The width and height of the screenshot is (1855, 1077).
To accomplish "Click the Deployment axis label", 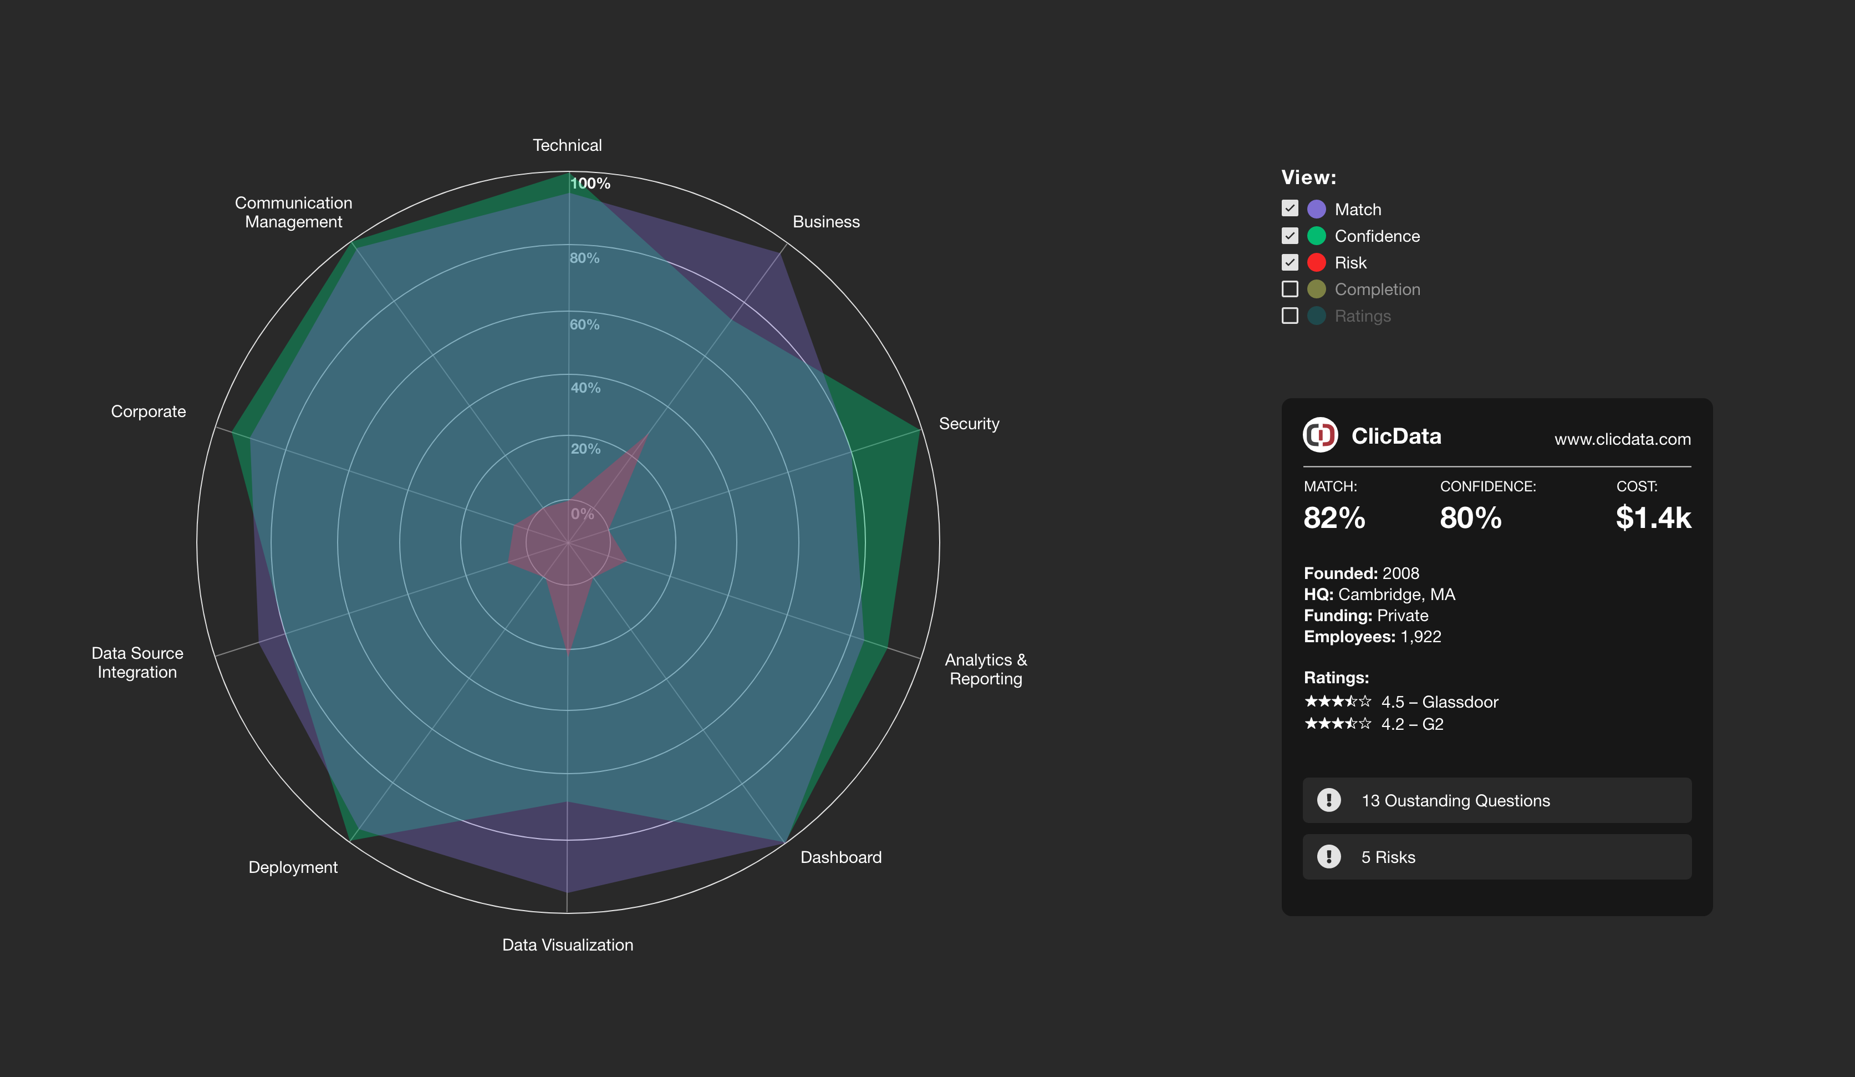I will (293, 867).
